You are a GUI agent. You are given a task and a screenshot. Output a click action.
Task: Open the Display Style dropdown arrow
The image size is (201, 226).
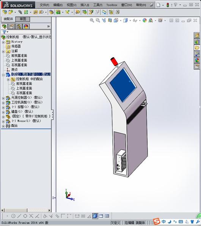tap(130, 20)
